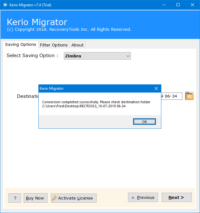The height and width of the screenshot is (213, 200).
Task: Close the main Kerio Migrator window
Action: [x=192, y=5]
